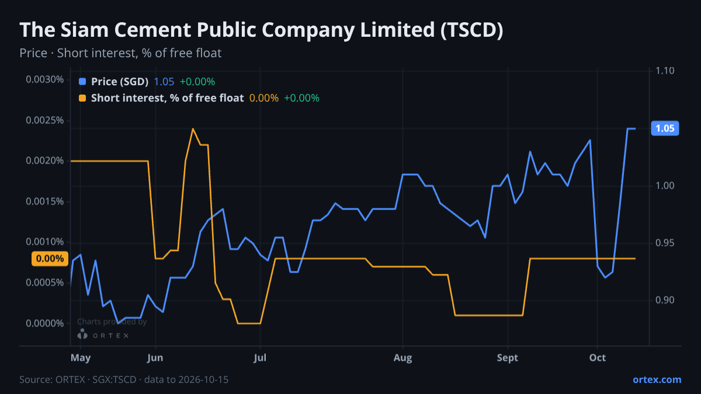Click the green +0.00% beside Price
The height and width of the screenshot is (394, 701).
197,82
